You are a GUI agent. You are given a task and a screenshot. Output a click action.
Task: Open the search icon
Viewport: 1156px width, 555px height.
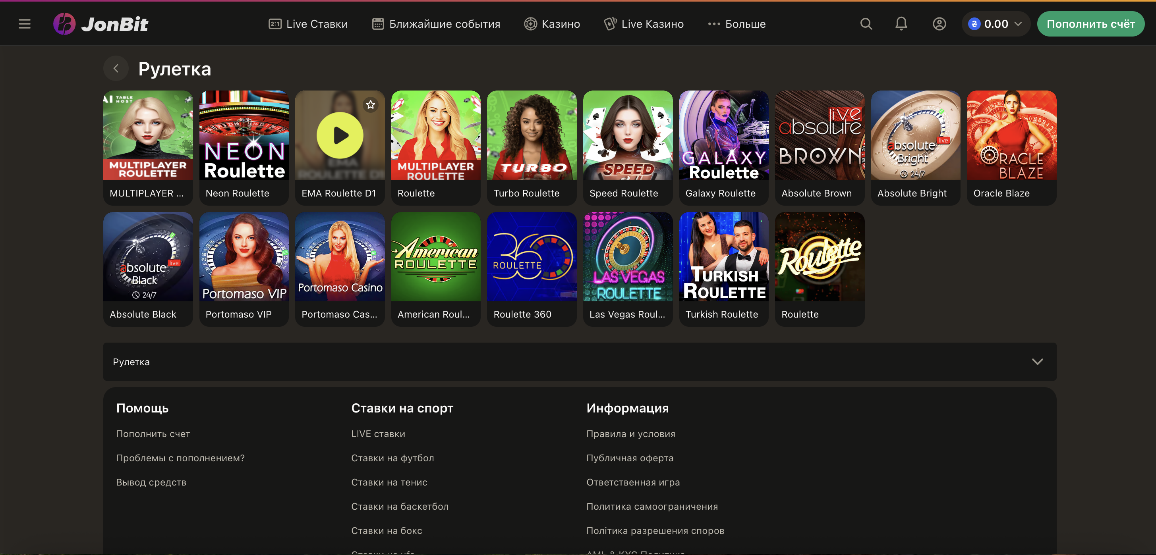tap(866, 24)
